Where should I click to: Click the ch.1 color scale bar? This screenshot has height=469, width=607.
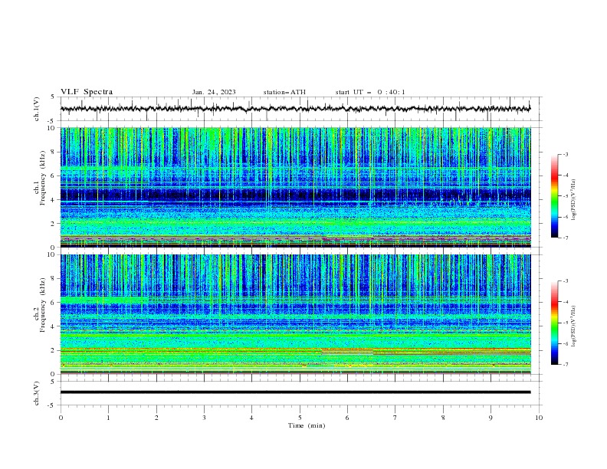click(x=554, y=196)
